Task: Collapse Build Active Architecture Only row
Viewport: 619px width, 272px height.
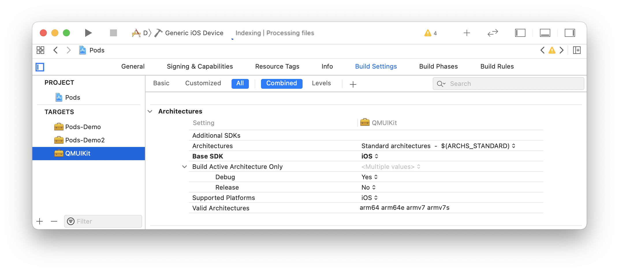Action: pyautogui.click(x=184, y=167)
